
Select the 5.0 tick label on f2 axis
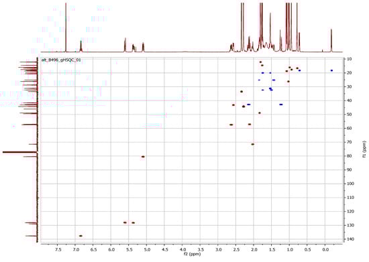[x=147, y=249]
